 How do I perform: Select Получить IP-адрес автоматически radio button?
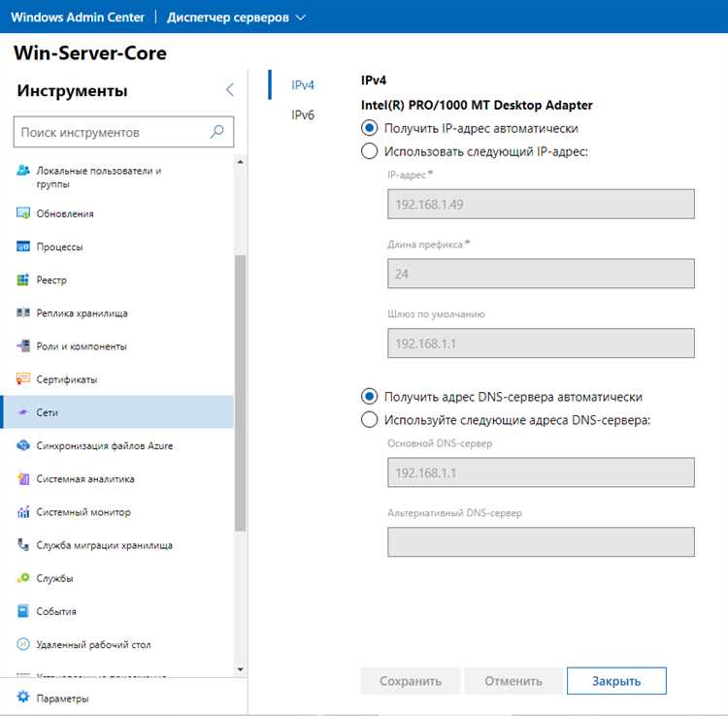click(x=369, y=128)
